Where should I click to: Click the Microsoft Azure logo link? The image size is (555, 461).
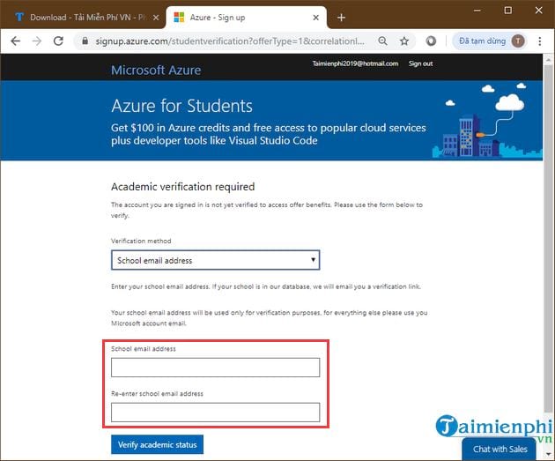click(x=156, y=71)
